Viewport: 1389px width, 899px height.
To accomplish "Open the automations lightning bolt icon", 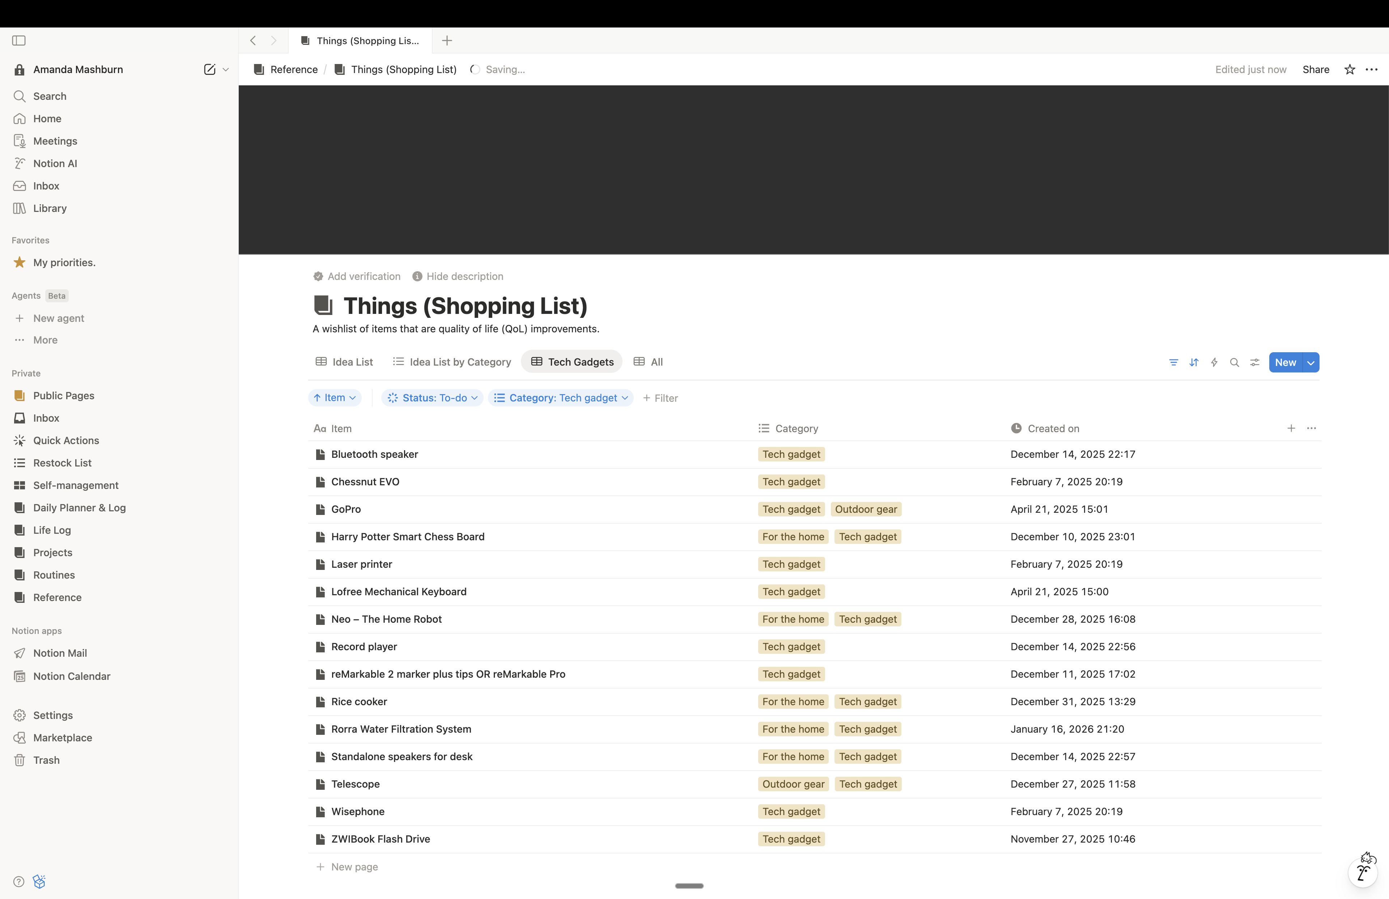I will click(x=1214, y=362).
